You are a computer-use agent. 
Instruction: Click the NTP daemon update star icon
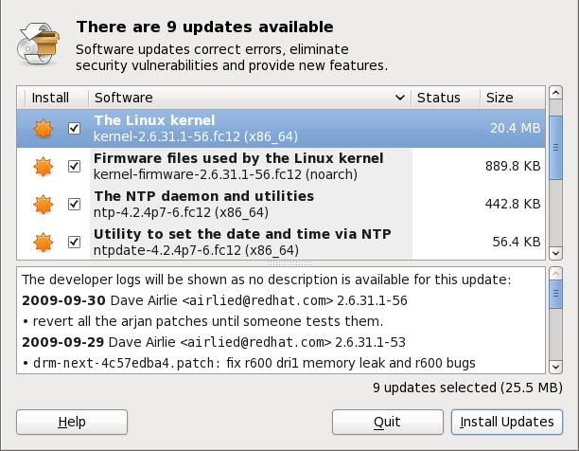coord(43,204)
